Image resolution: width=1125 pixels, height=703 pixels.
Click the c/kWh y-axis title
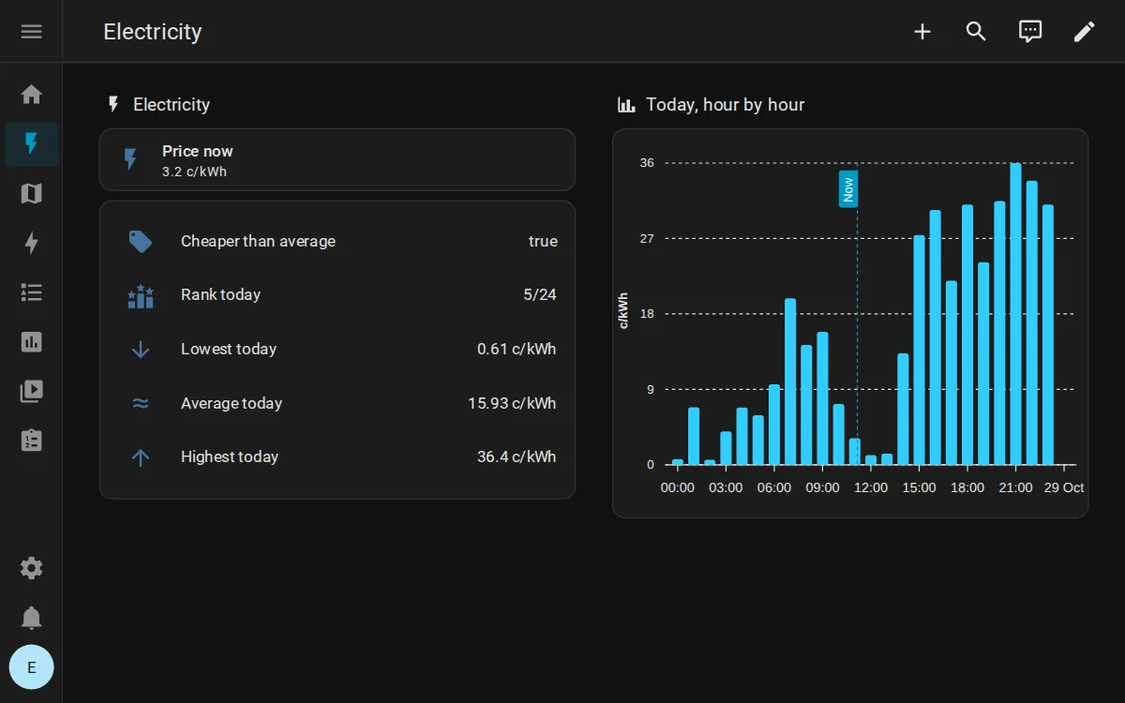pyautogui.click(x=622, y=311)
